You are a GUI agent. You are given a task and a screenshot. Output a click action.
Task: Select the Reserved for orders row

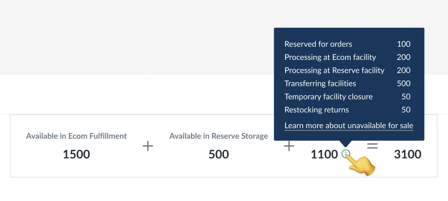point(348,44)
